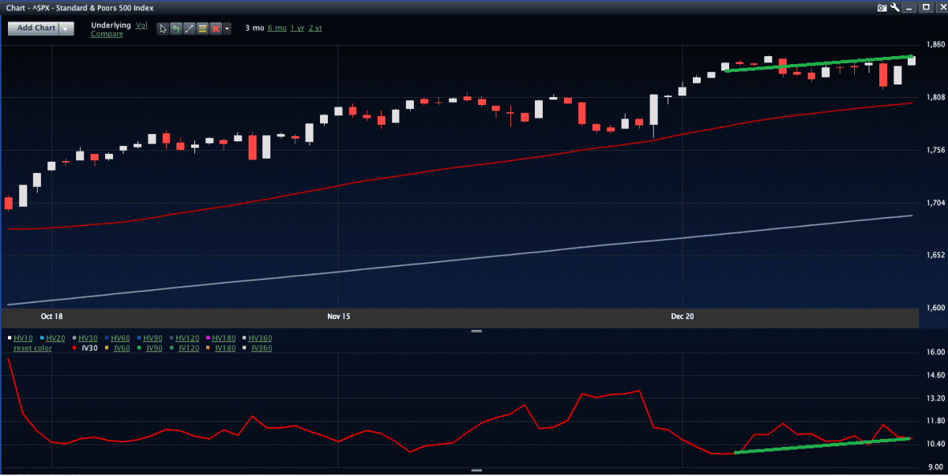This screenshot has width=948, height=476.
Task: Click the Compare link
Action: (x=107, y=34)
